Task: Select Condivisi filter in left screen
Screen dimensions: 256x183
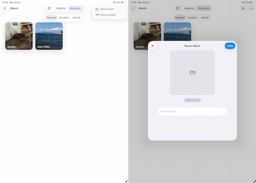Action: point(64,18)
